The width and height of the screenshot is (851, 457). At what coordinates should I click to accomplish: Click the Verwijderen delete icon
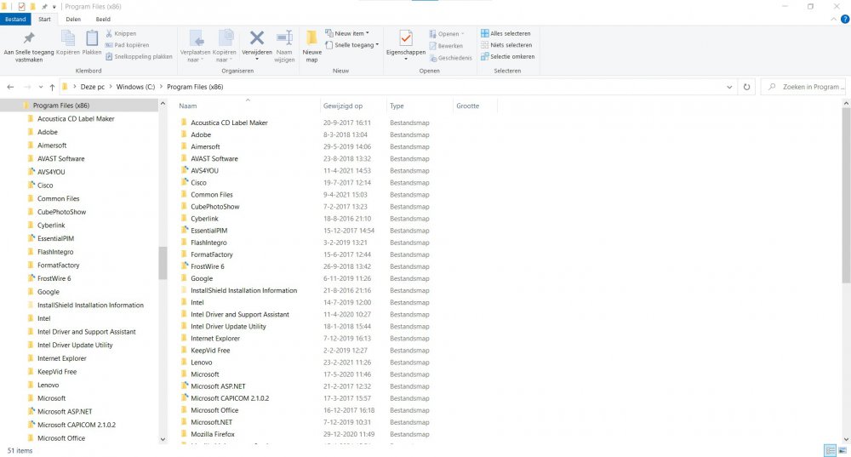pyautogui.click(x=257, y=39)
